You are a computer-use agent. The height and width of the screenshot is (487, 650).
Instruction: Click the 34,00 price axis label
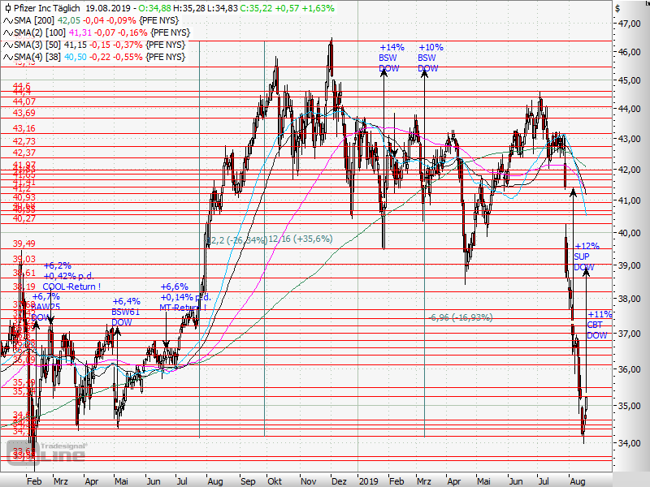click(x=629, y=442)
